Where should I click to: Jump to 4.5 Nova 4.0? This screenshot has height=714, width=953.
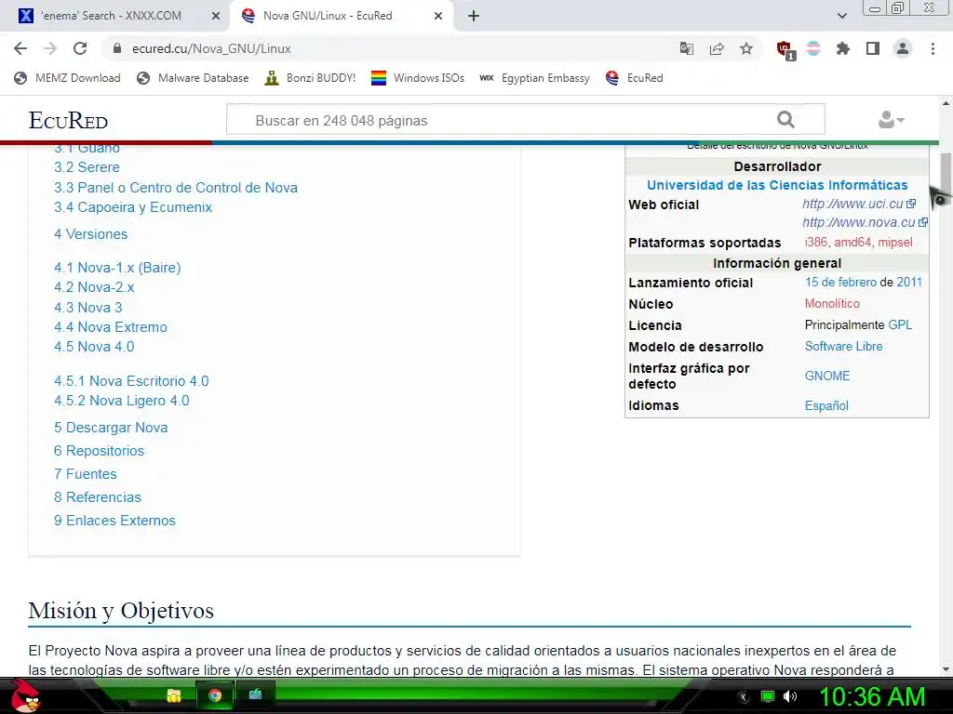[x=94, y=346]
